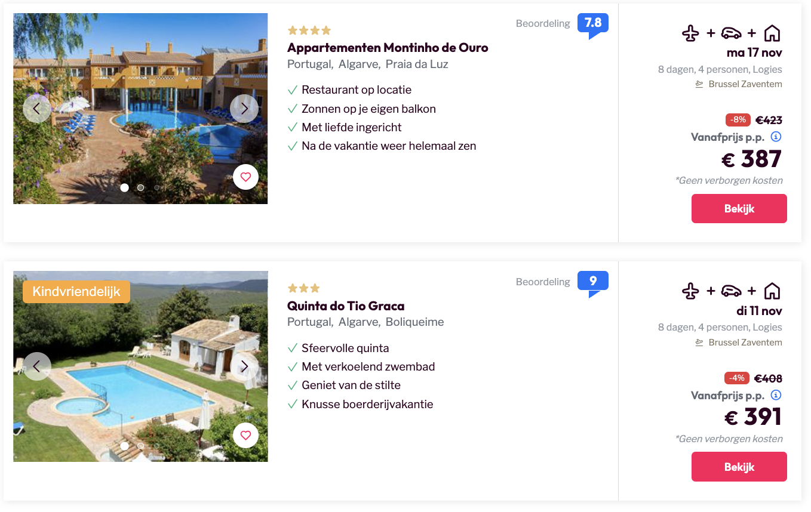Viewport: 811px width, 512px height.
Task: Favorite Appartementen Montinho de Ouro with heart
Action: point(245,177)
